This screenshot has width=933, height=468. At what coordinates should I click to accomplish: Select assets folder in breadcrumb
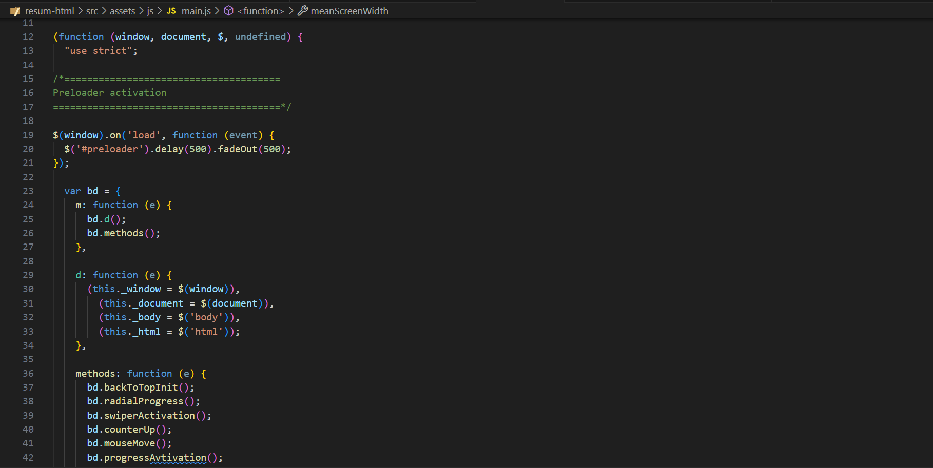(x=122, y=11)
